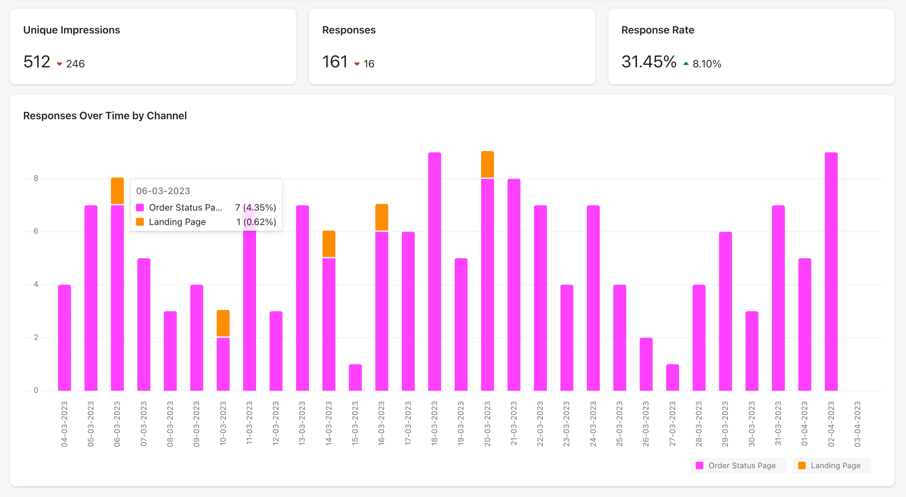
Task: Click the red down arrow beside 246
Action: click(x=60, y=64)
